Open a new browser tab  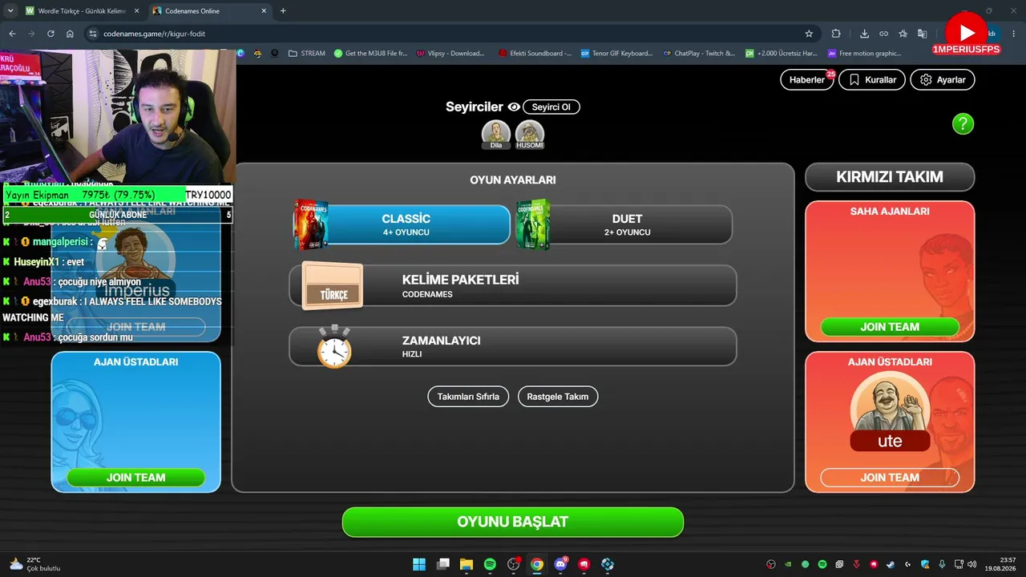[283, 11]
